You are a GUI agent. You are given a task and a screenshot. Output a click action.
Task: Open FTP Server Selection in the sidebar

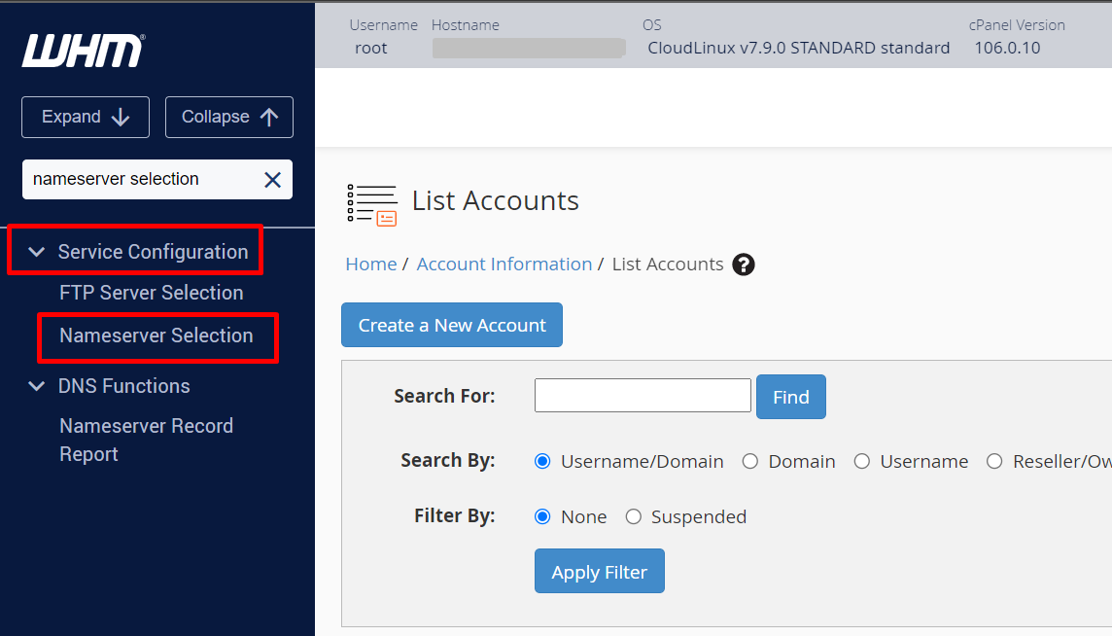(152, 292)
